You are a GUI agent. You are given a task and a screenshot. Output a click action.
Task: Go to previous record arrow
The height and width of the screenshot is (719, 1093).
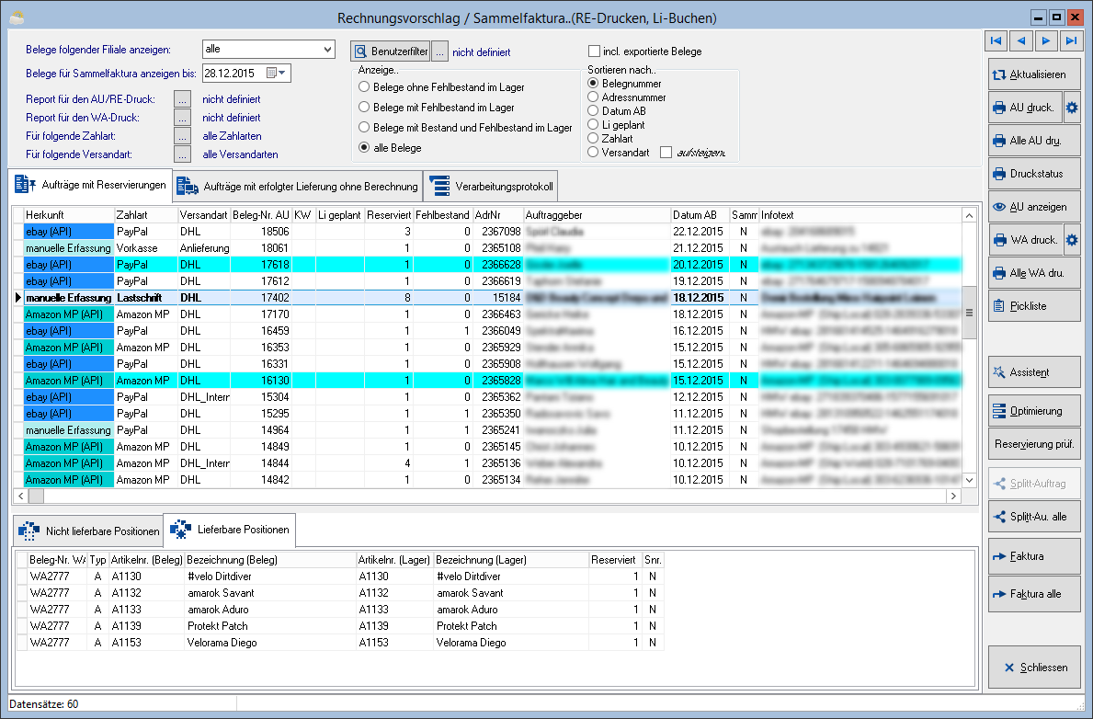(1021, 41)
